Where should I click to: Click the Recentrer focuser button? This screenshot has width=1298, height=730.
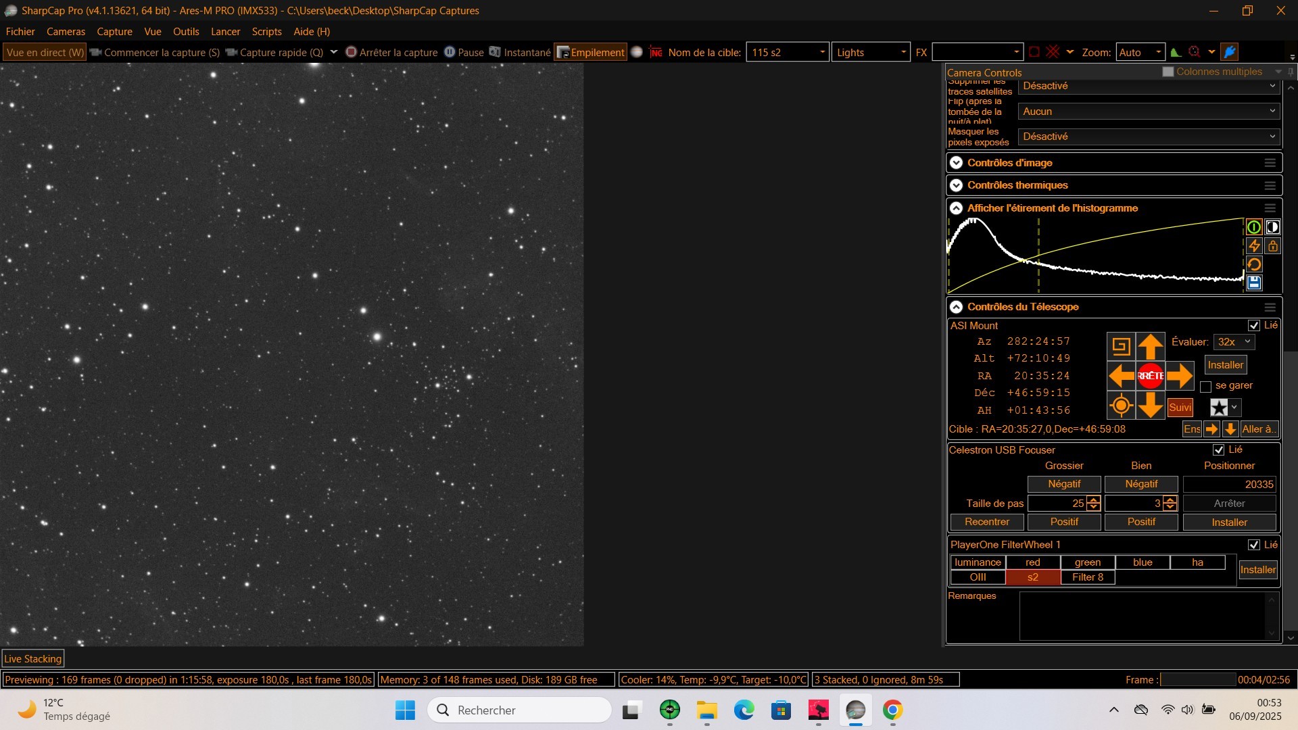987,522
